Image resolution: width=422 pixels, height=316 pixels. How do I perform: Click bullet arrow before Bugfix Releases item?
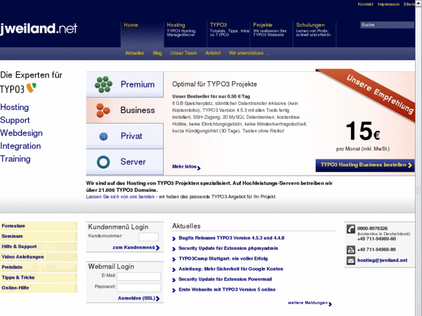pyautogui.click(x=174, y=238)
